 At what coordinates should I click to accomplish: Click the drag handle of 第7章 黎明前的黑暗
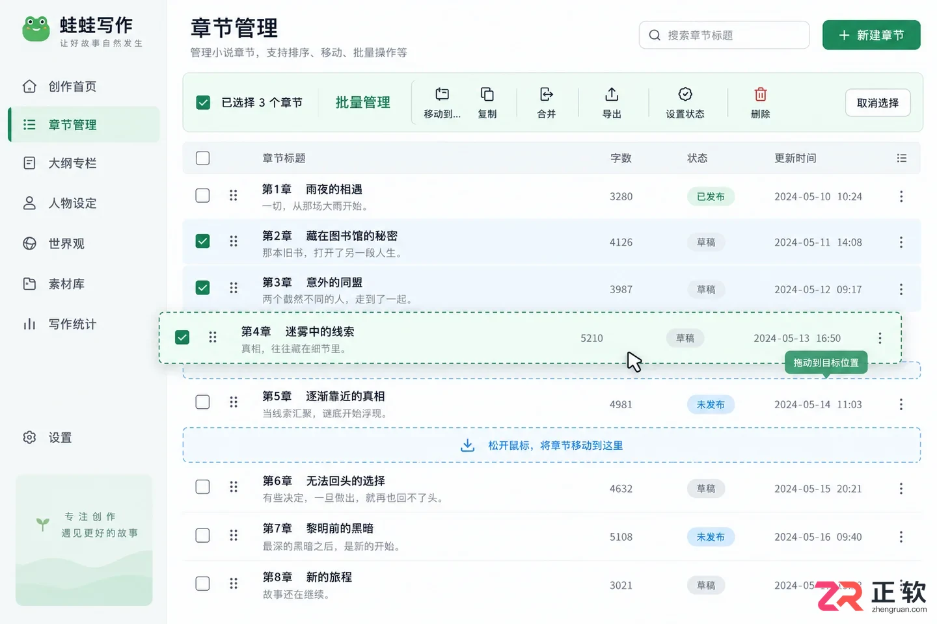click(233, 536)
